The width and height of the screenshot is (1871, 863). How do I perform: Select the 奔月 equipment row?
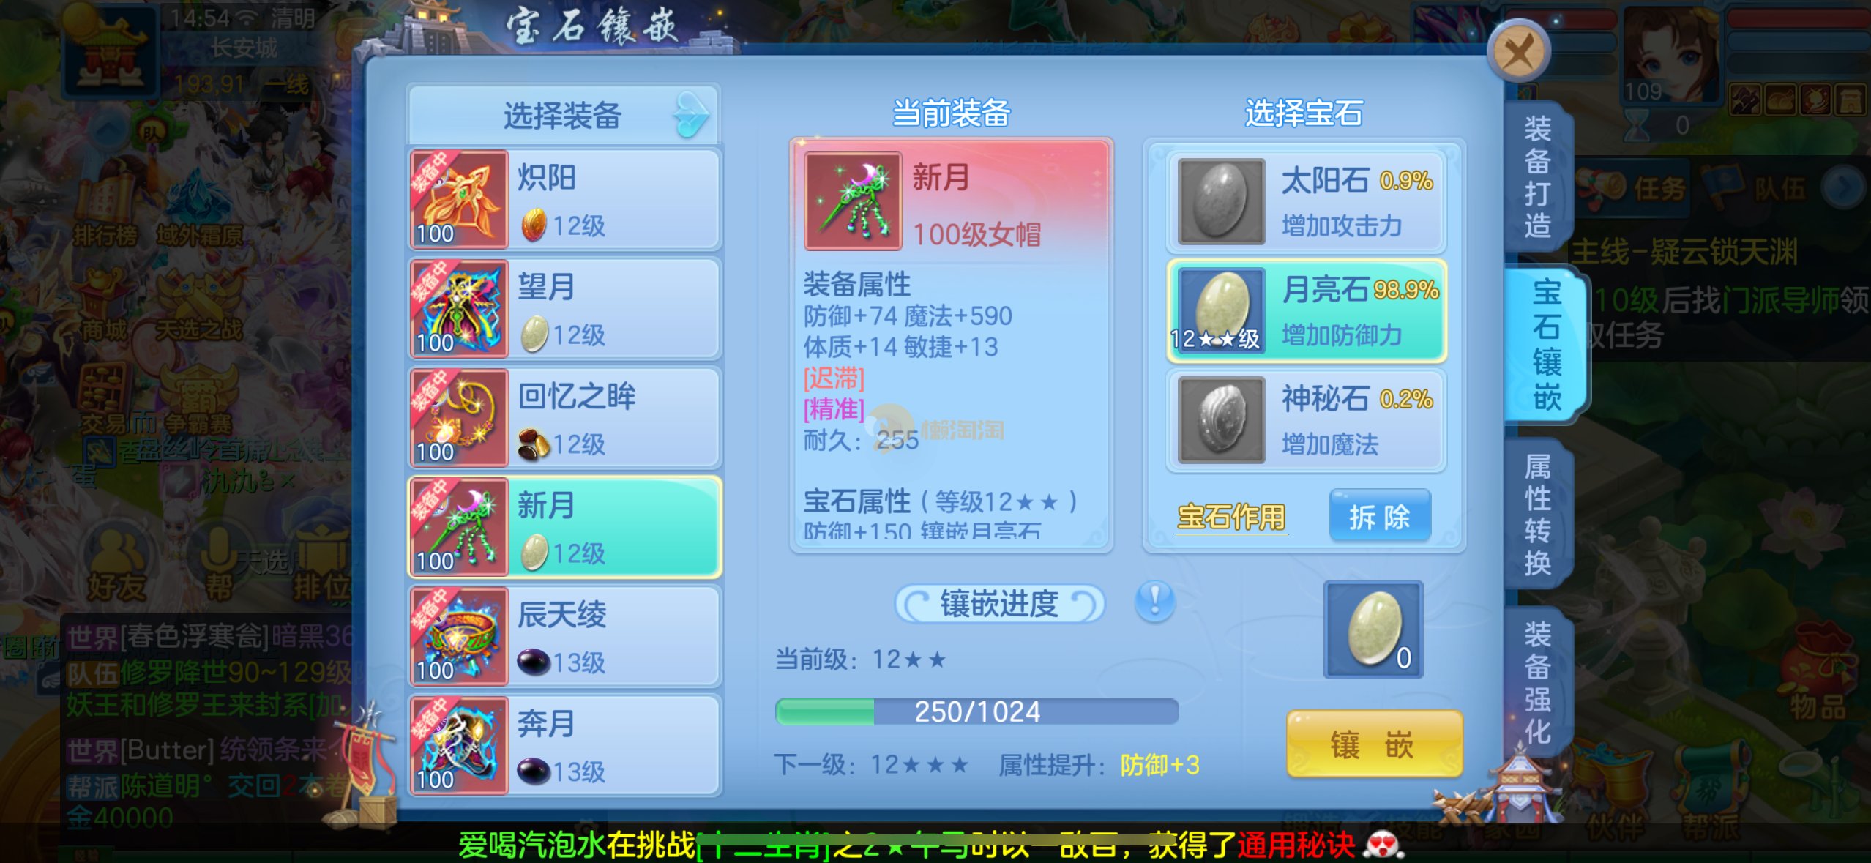coord(564,745)
